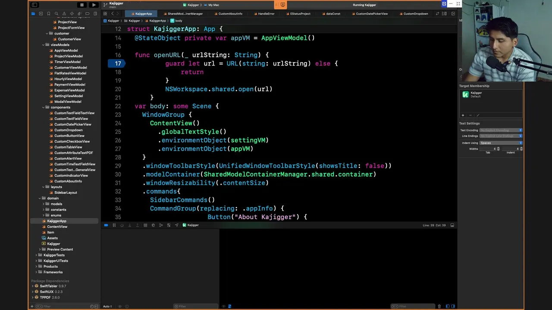Switch to the CustomDatePickerView tab
The image size is (552, 310).
369,14
